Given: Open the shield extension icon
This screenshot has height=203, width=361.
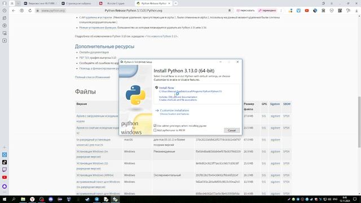Looking at the screenshot, I should (332, 11).
